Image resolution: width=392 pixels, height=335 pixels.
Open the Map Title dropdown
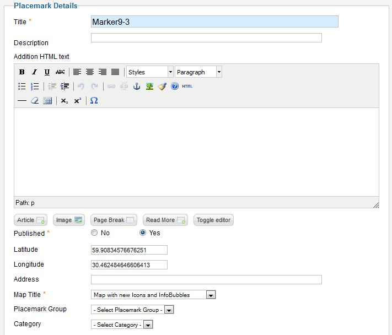(153, 295)
